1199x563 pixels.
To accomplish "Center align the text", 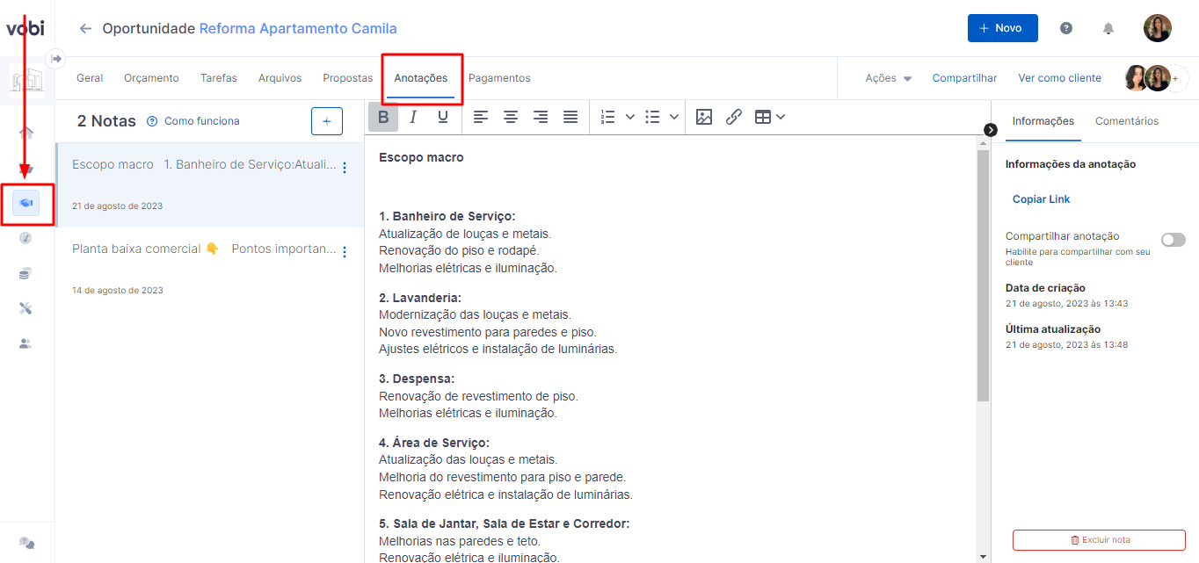I will [x=511, y=117].
